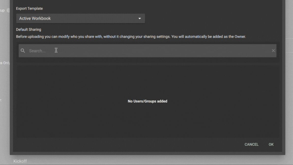This screenshot has height=165, width=293.
Task: Select the clear icon at the search bar's right
Action: point(273,50)
